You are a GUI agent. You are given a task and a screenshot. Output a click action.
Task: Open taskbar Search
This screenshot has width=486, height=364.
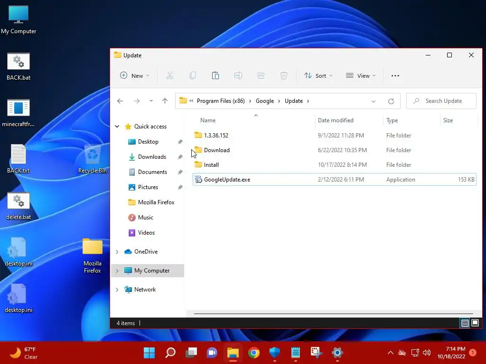pyautogui.click(x=170, y=353)
